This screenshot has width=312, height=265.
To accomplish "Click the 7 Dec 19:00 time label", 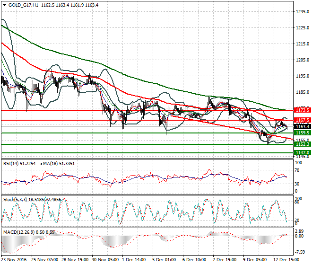I will click(x=225, y=260).
